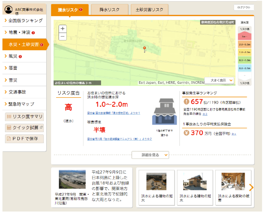
Task: Save report with PDFで保存
Action: pyautogui.click(x=24, y=139)
